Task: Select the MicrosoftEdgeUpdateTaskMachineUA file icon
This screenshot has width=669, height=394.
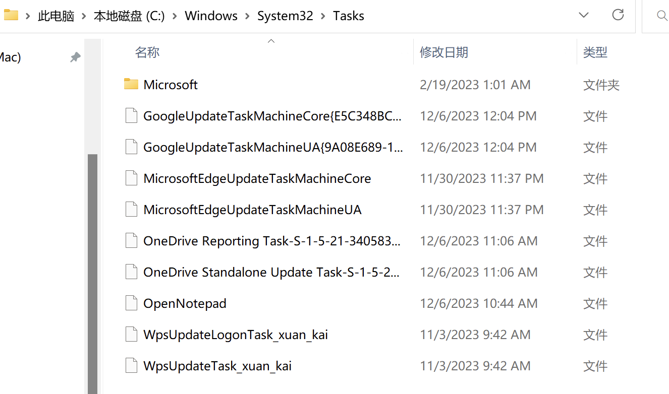Action: point(131,210)
